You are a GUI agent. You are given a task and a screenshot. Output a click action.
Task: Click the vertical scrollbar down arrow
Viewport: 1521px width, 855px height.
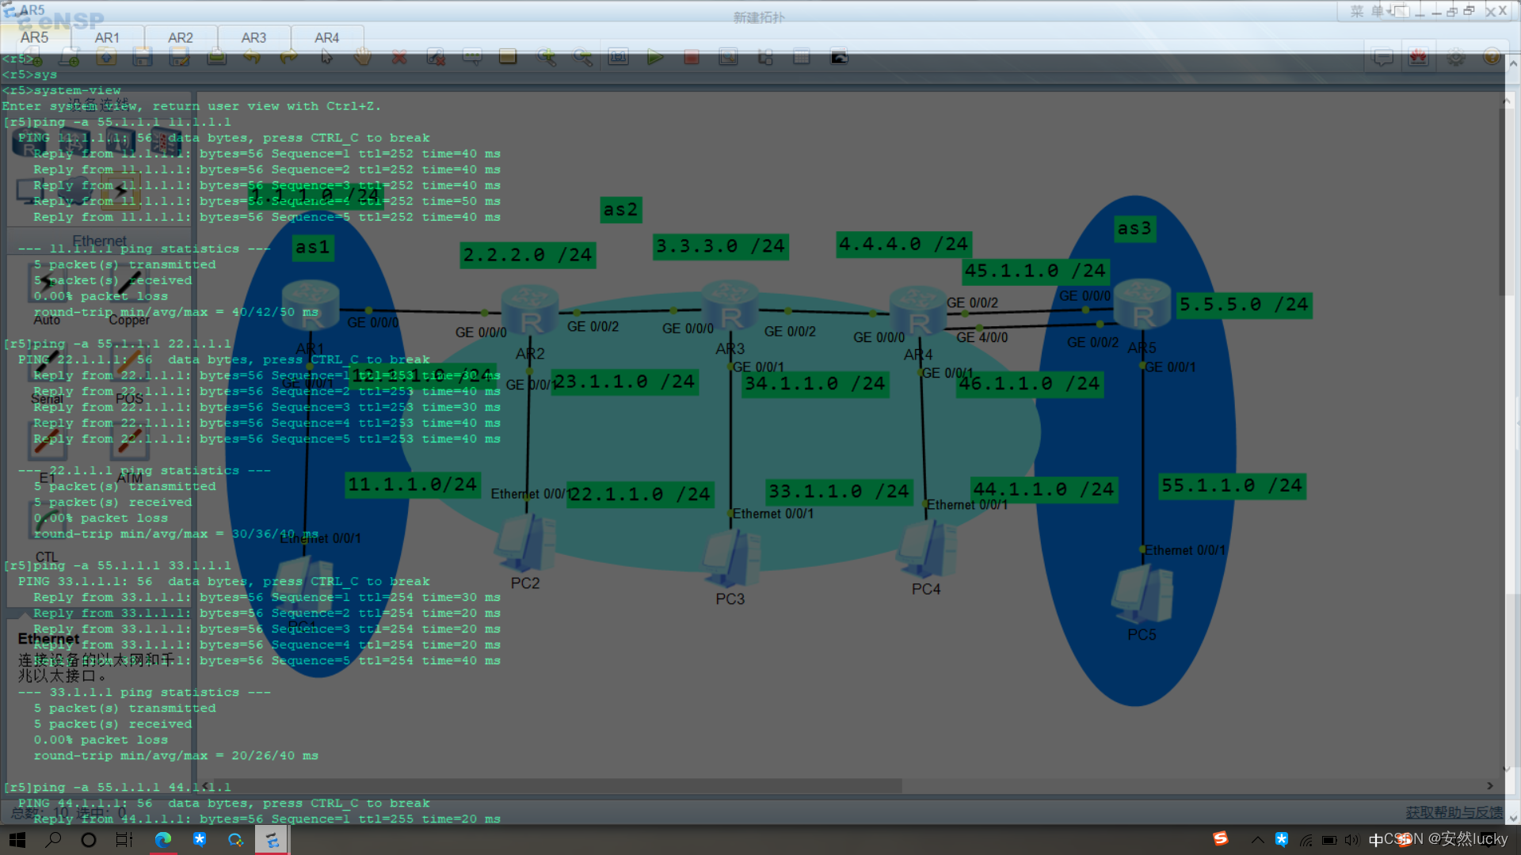(x=1507, y=768)
